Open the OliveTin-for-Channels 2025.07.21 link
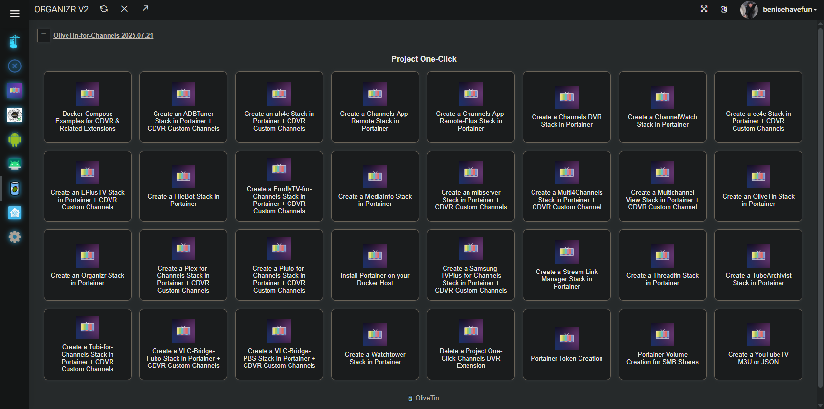 (x=103, y=35)
